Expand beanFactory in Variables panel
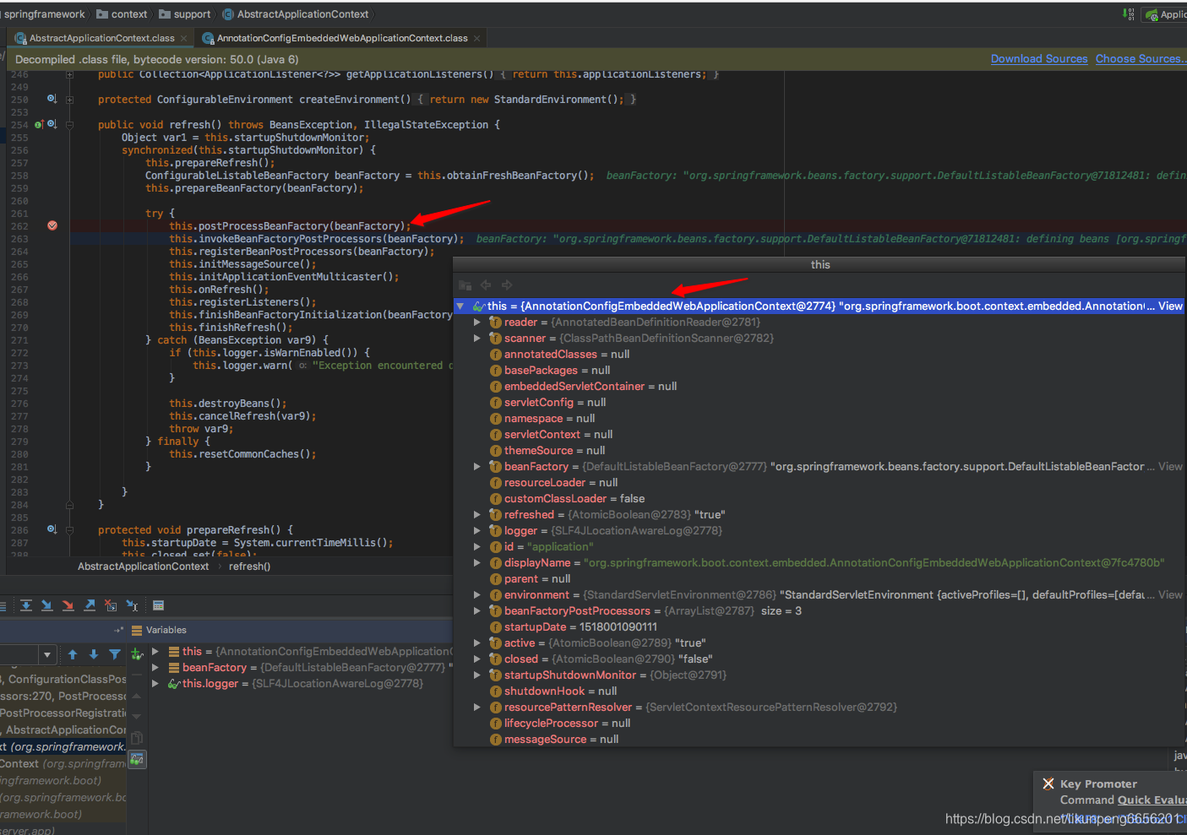Screen dimensions: 1187x835 (x=155, y=668)
